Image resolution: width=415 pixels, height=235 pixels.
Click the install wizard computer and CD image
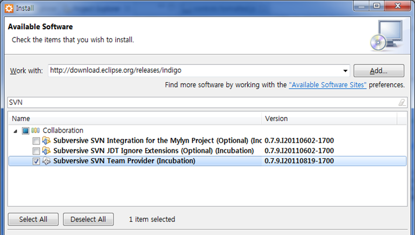386,35
